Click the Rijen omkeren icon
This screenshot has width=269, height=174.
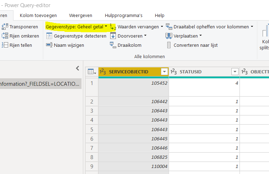click(5, 36)
